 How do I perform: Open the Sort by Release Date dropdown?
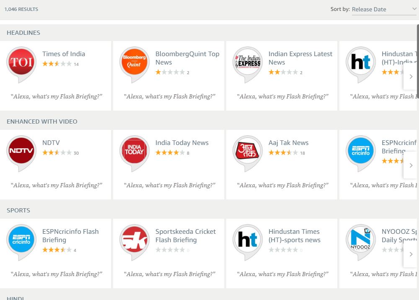click(384, 9)
